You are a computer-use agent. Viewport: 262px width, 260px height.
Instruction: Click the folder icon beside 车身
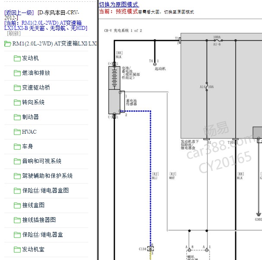[17, 147]
